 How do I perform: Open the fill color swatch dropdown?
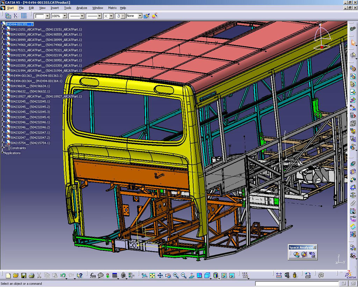(x=47, y=16)
